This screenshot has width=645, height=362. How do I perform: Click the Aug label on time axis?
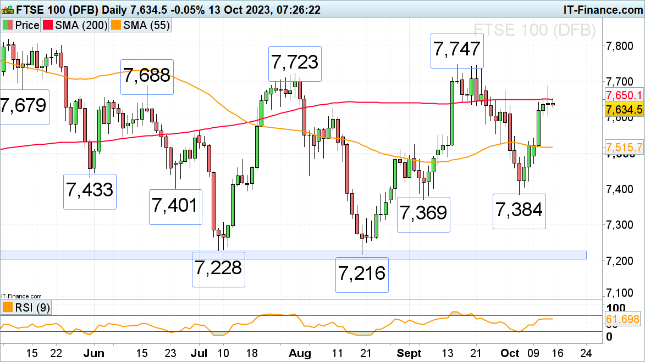coord(302,352)
